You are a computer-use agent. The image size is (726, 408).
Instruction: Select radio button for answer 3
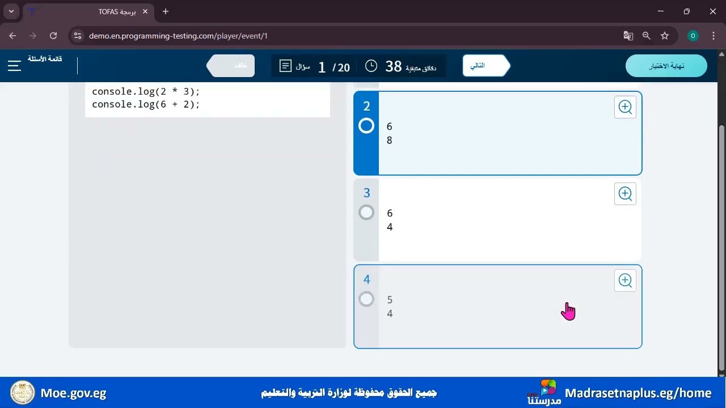pos(366,212)
